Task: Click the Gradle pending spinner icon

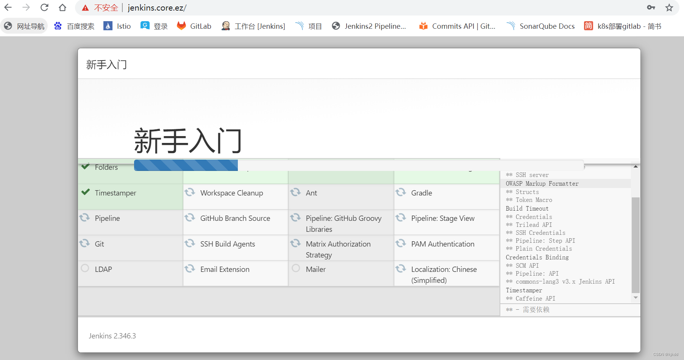Action: (401, 192)
